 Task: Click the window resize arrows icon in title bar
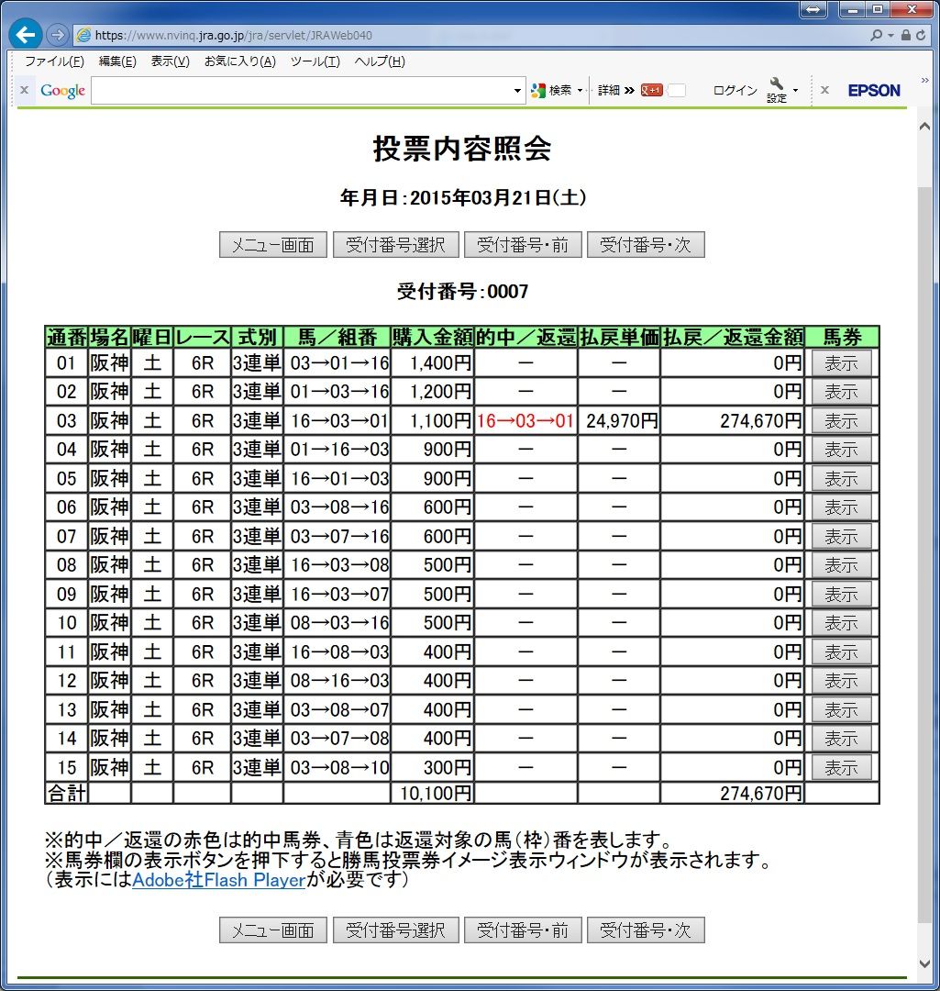coord(813,9)
